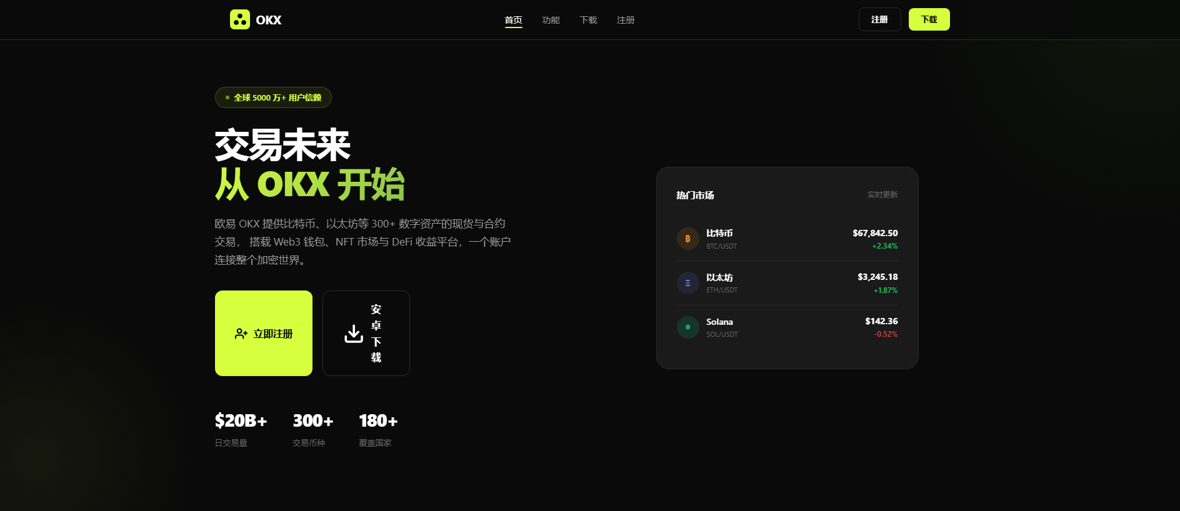Click the $3,245.18 price
1180x511 pixels.
coord(877,277)
